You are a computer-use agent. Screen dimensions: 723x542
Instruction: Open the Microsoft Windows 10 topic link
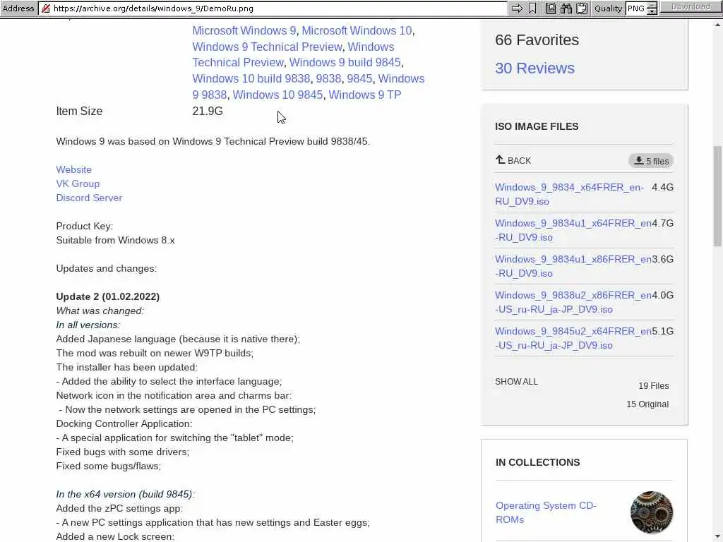357,30
